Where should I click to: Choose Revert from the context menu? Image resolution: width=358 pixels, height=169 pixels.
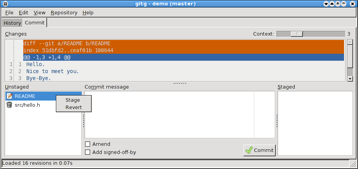(x=73, y=108)
